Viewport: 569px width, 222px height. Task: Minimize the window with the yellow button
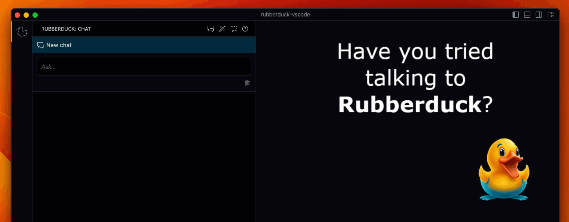[x=26, y=15]
